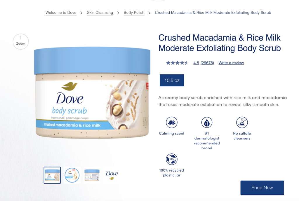Select the 10.5 oz size option
The height and width of the screenshot is (201, 299).
pyautogui.click(x=172, y=81)
